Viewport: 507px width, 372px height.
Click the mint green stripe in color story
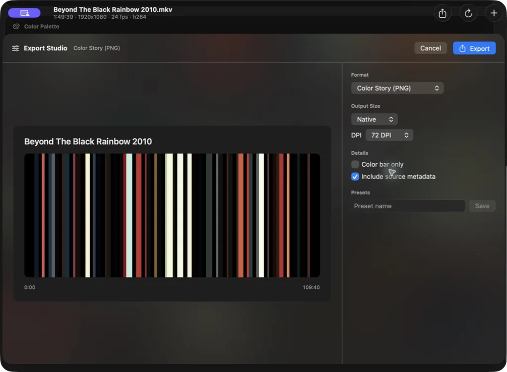pos(129,215)
